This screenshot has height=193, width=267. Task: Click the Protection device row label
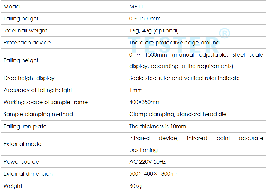tap(27, 42)
